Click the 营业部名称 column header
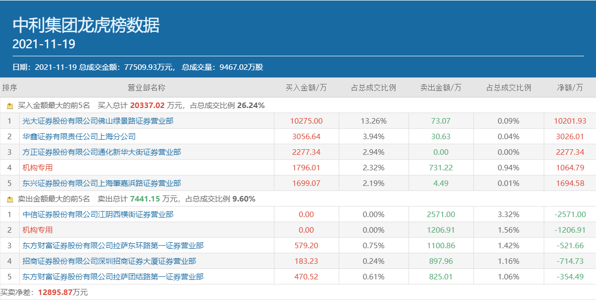The height and width of the screenshot is (300, 596). pos(146,87)
